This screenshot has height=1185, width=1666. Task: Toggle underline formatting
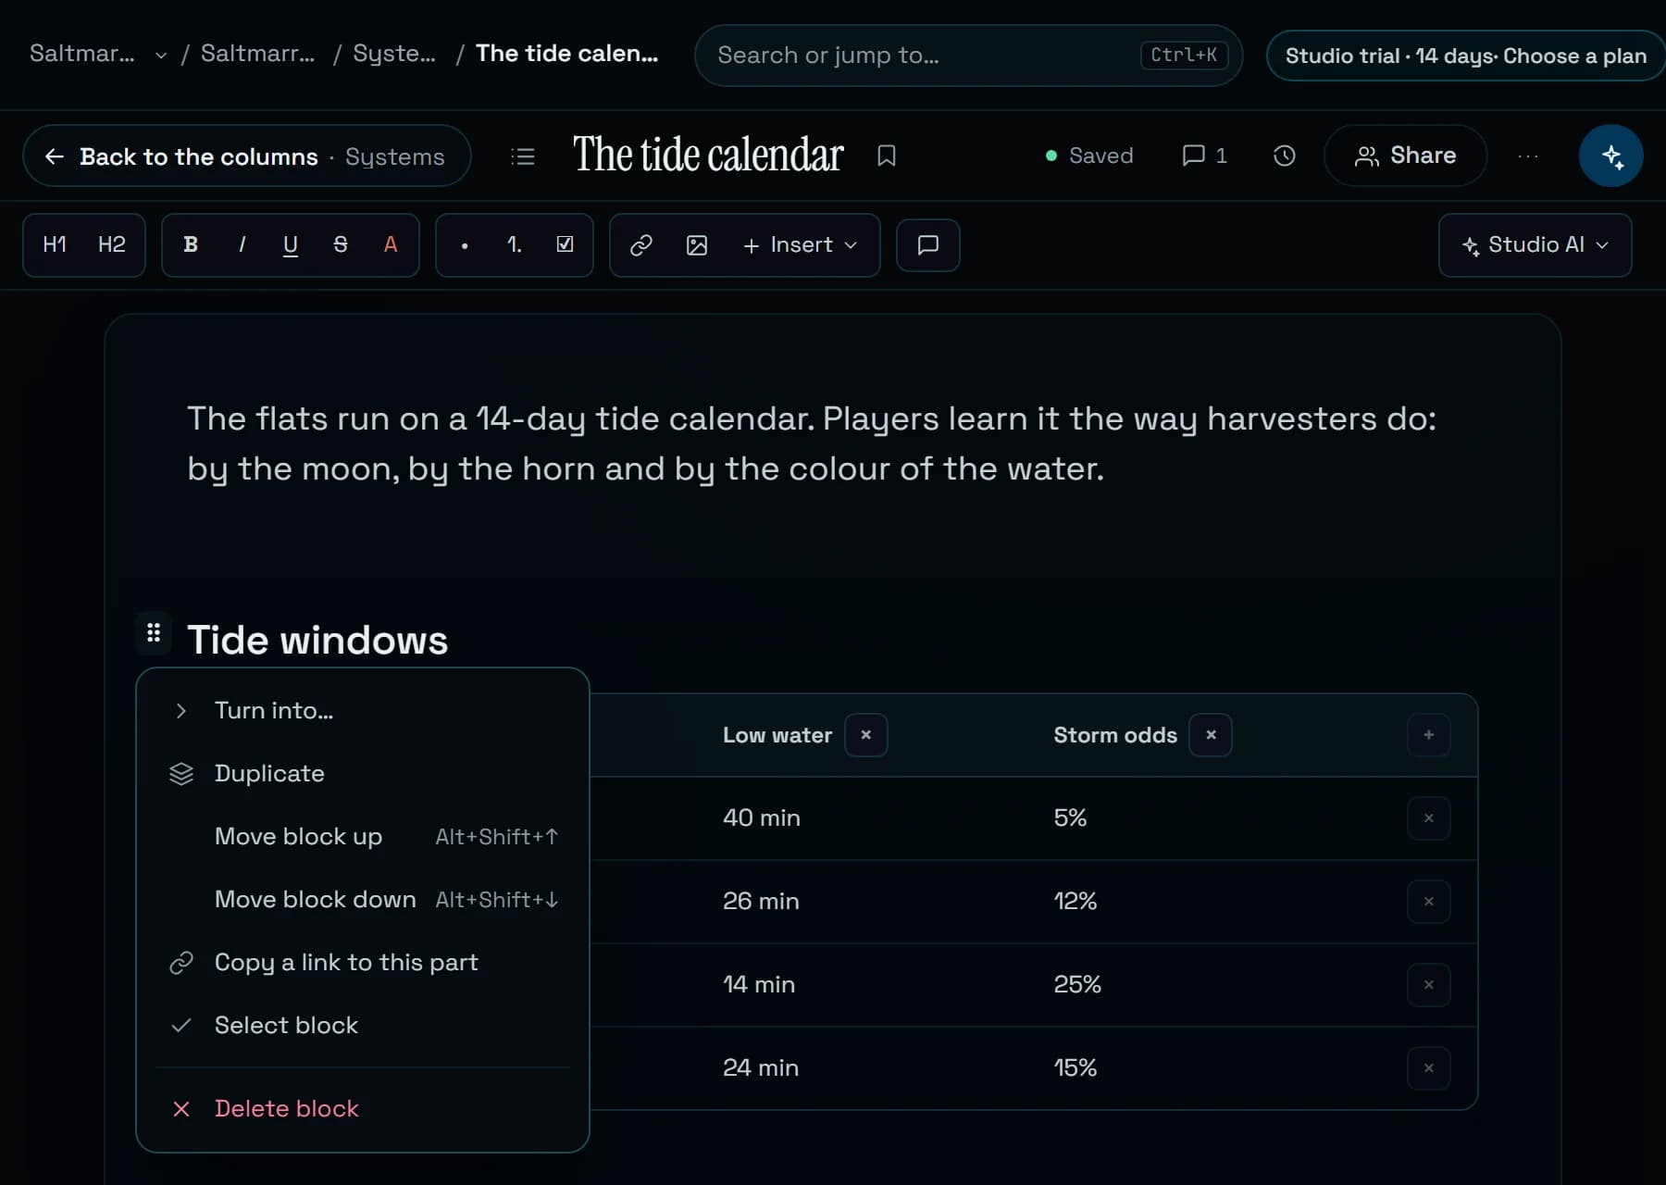[x=291, y=244]
